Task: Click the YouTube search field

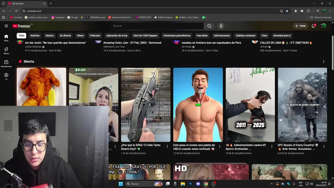Action: 157,26
